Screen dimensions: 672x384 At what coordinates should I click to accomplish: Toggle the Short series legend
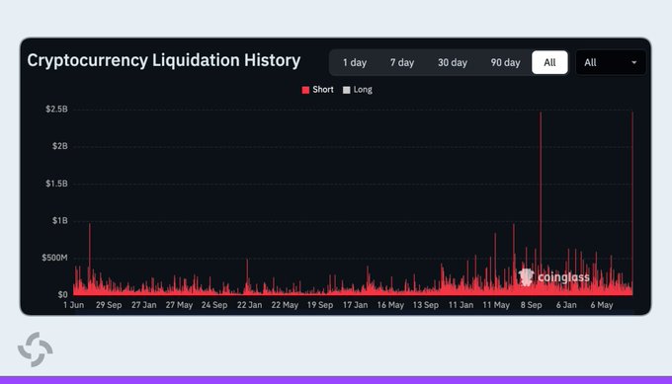[x=317, y=90]
